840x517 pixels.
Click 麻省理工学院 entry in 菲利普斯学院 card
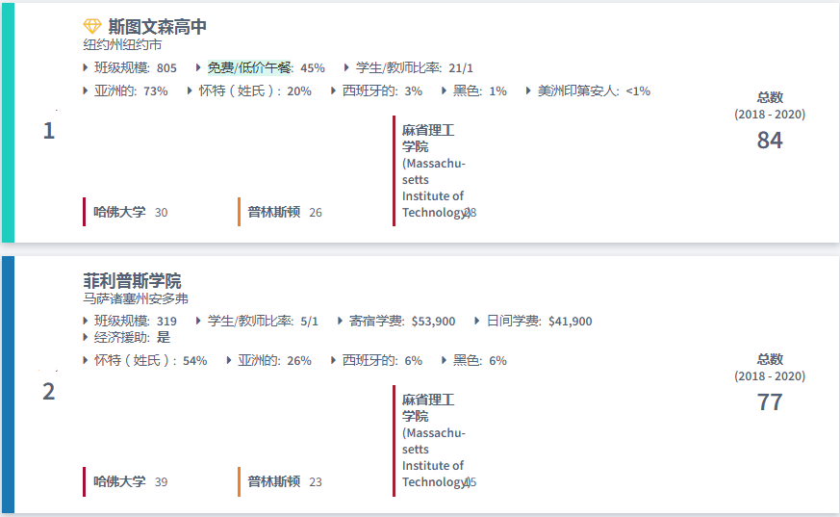coord(432,440)
